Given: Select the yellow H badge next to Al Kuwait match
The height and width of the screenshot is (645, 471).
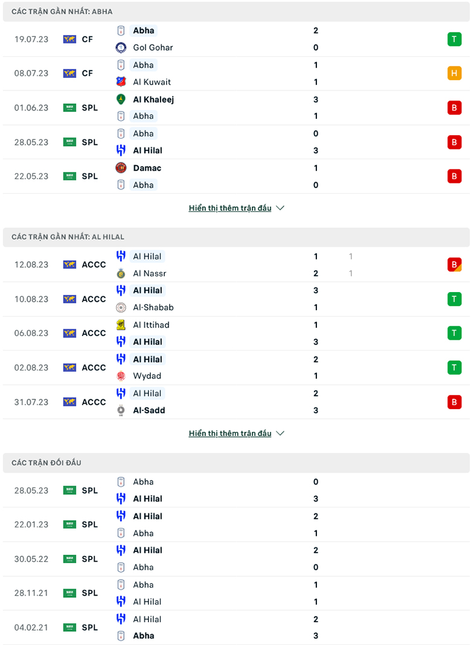Looking at the screenshot, I should tap(455, 73).
